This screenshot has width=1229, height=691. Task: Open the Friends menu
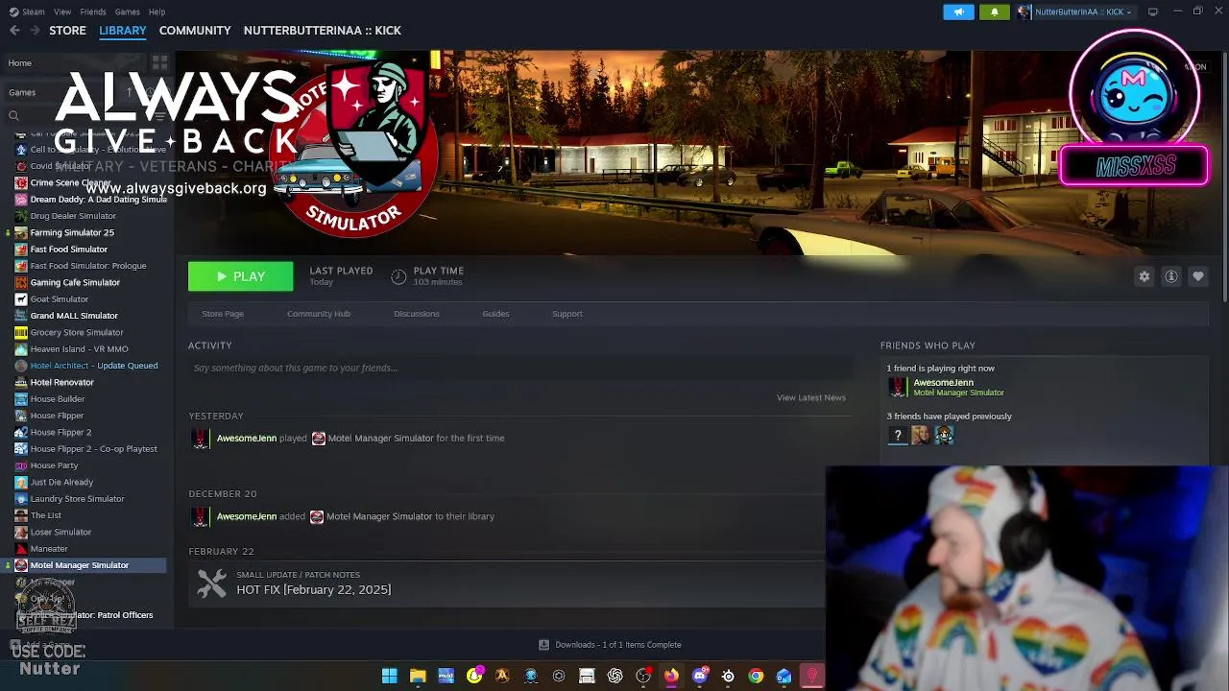93,12
